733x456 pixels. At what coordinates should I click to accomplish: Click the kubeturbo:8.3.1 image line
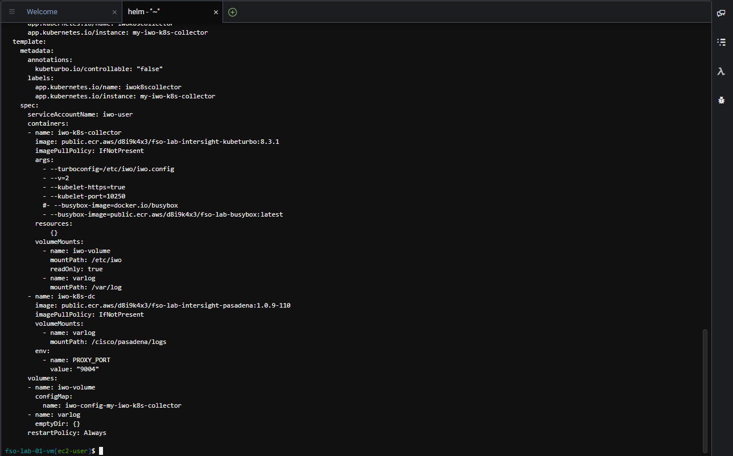click(157, 142)
